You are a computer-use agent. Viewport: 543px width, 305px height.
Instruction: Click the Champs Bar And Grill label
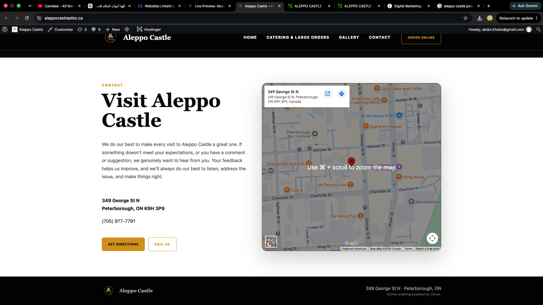285,164
